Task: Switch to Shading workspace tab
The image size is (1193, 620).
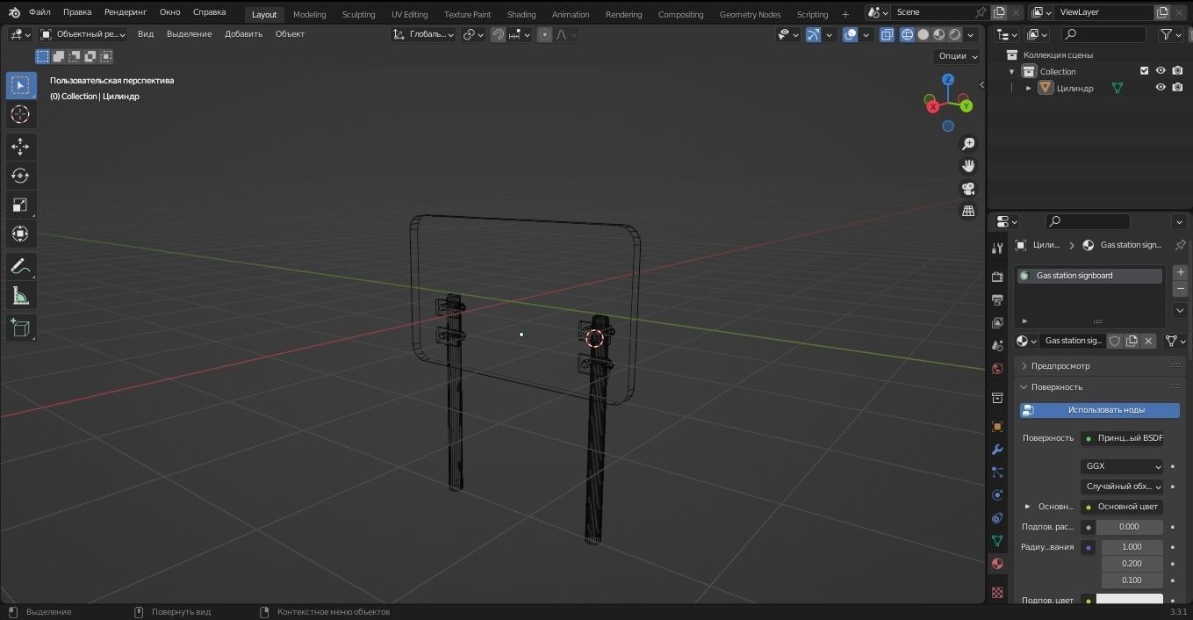Action: [x=521, y=14]
